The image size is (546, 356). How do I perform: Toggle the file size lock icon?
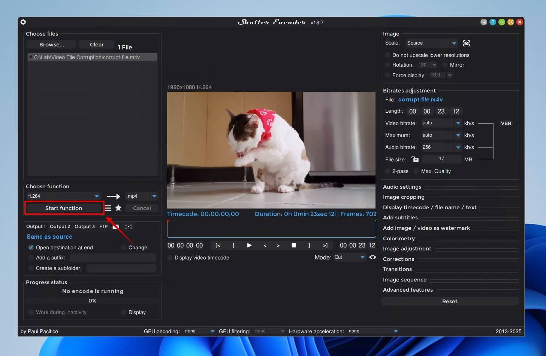pos(415,159)
